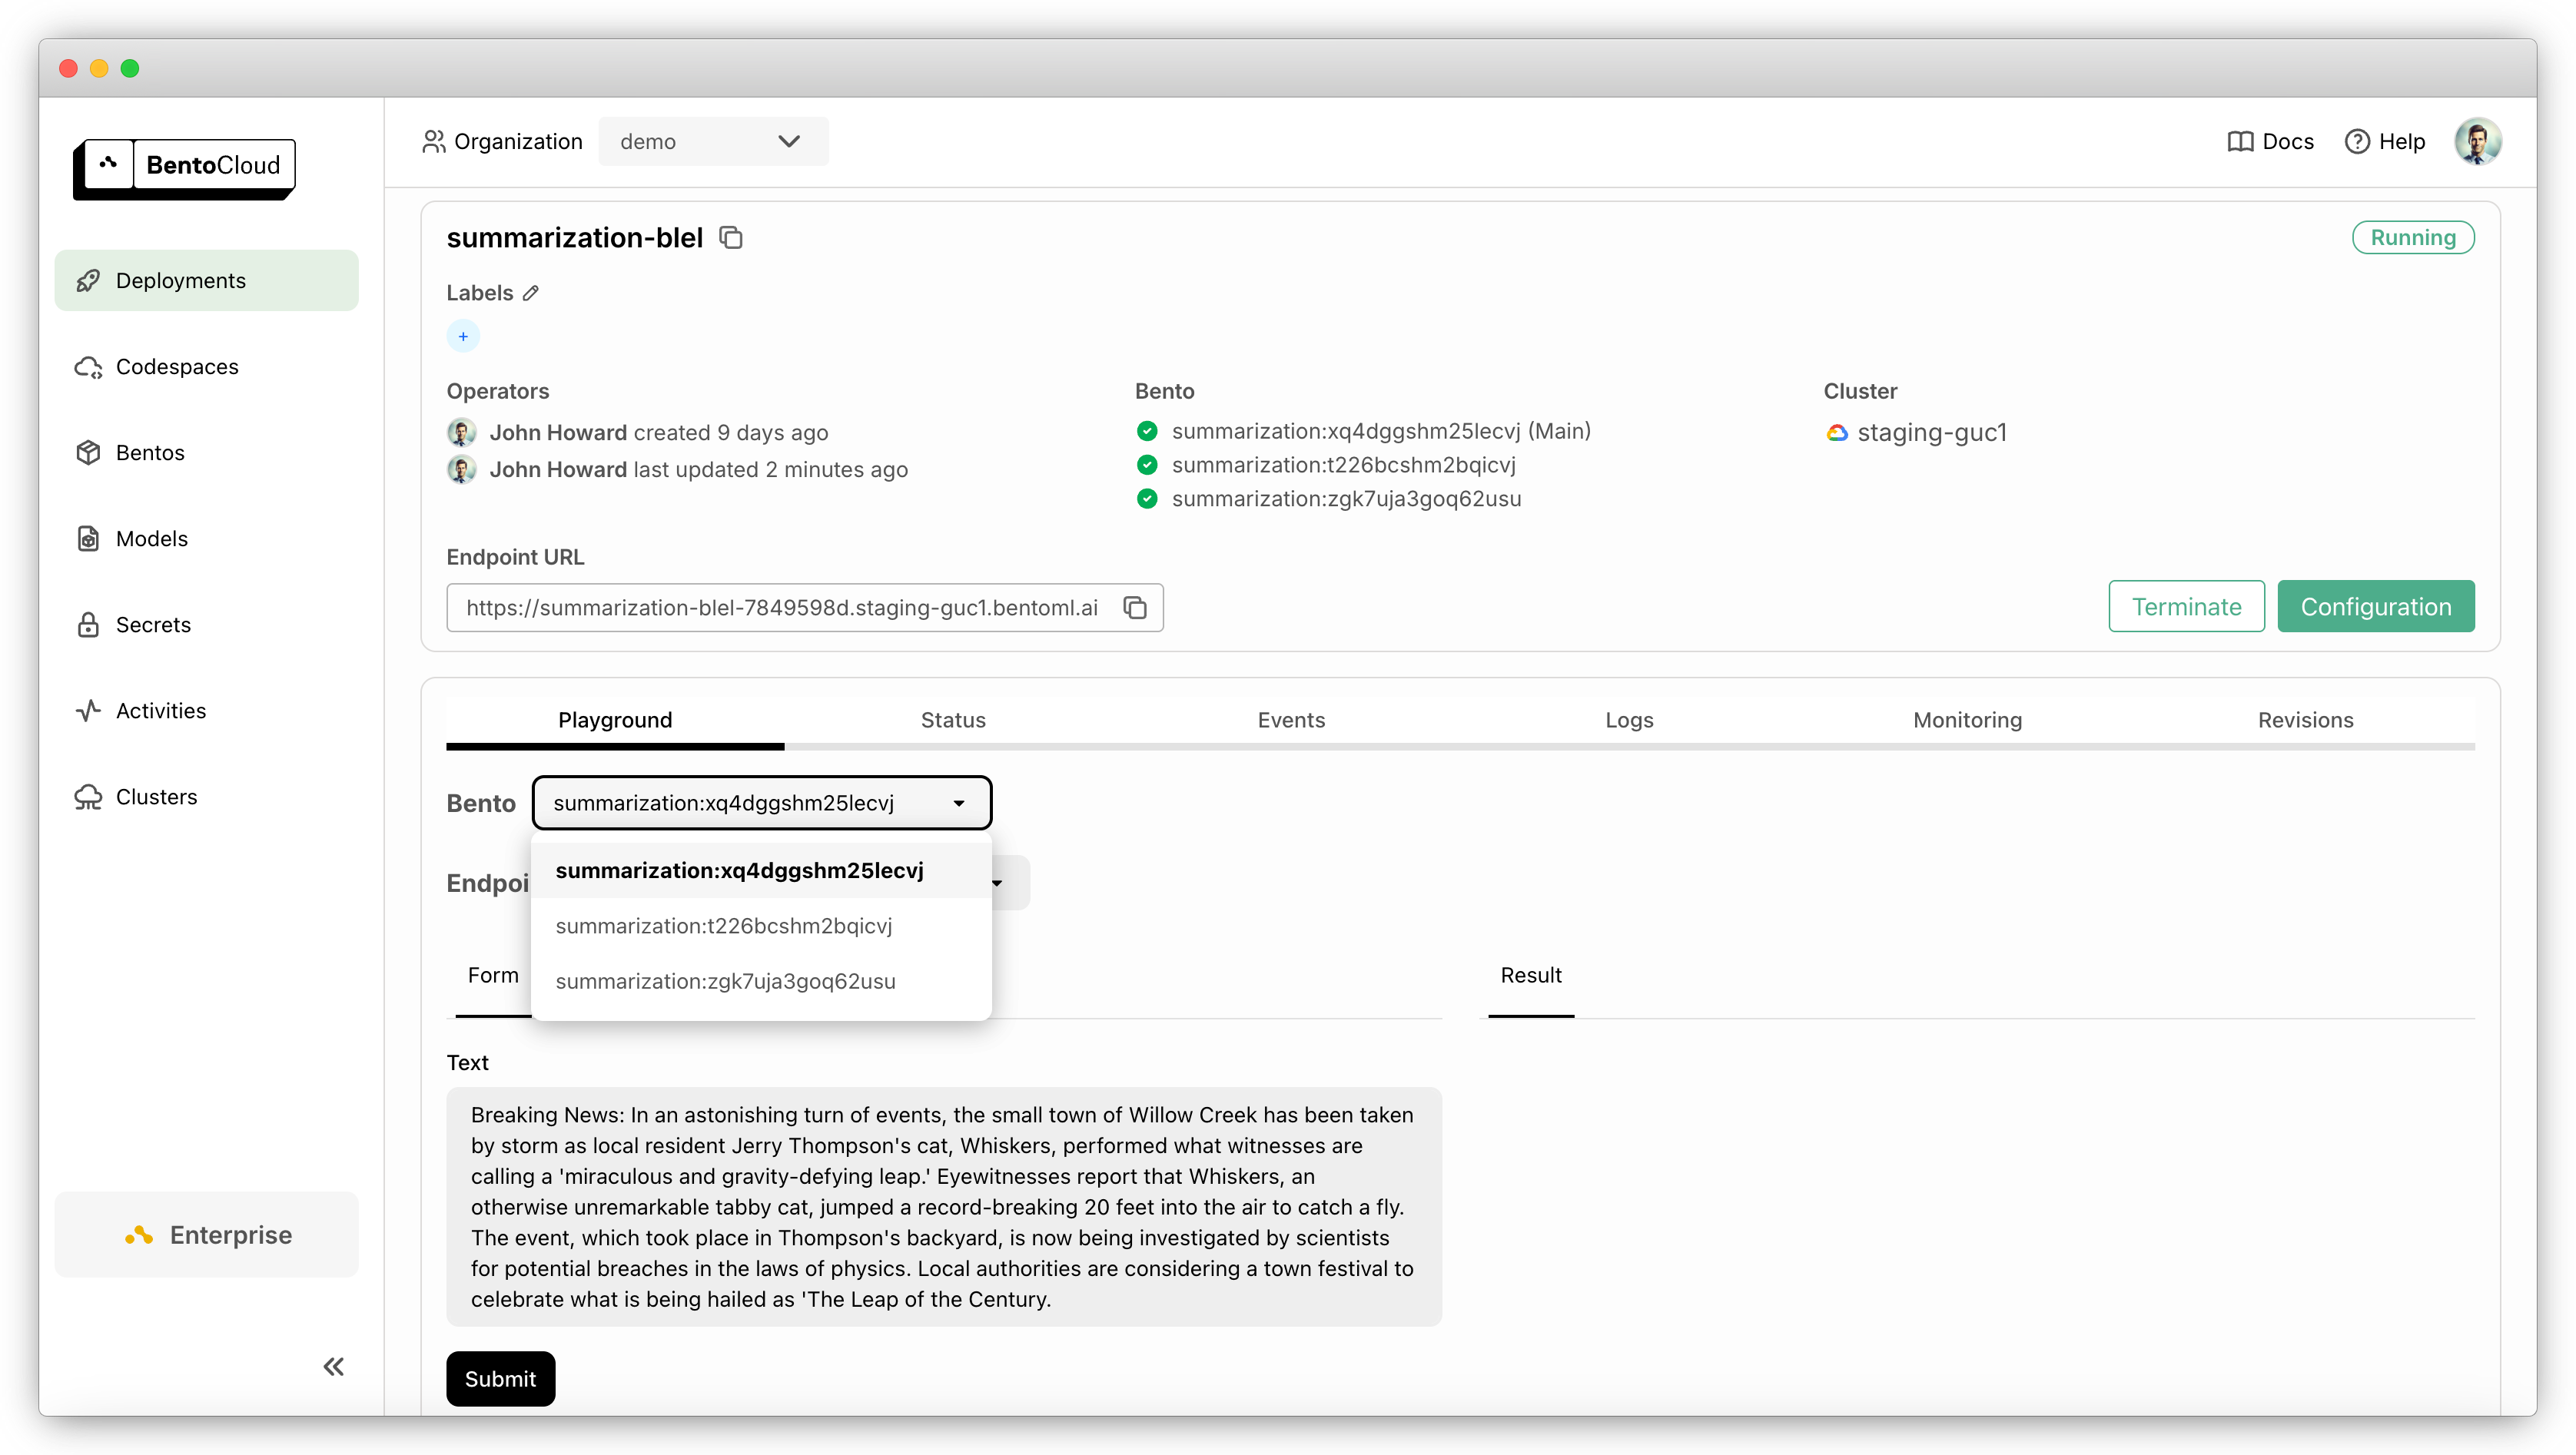Switch to the Playground tab
2576x1455 pixels.
click(x=615, y=721)
